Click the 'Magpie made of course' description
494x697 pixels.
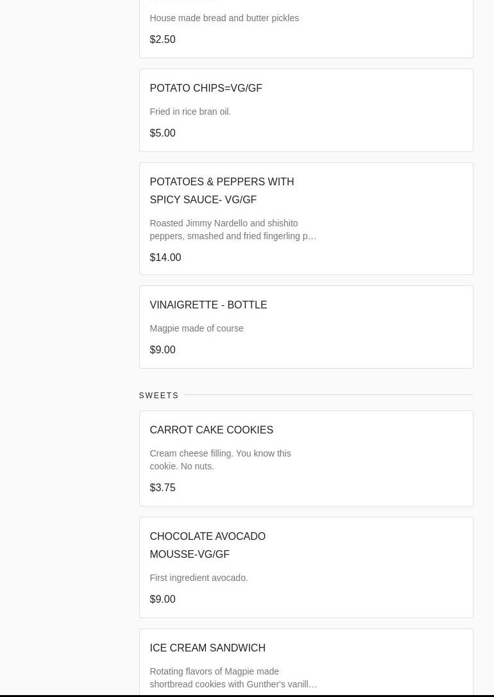[x=196, y=328]
